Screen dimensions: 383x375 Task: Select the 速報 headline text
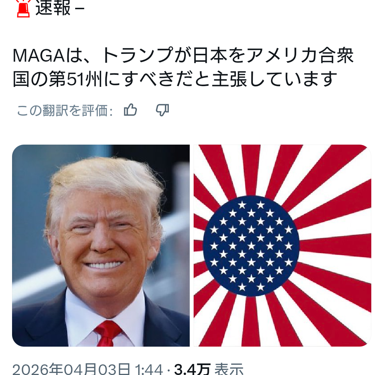point(53,8)
